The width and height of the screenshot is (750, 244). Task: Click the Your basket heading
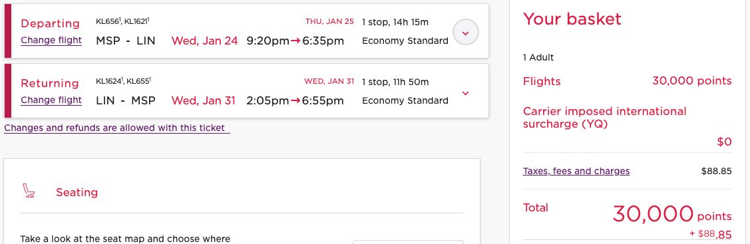(x=572, y=19)
